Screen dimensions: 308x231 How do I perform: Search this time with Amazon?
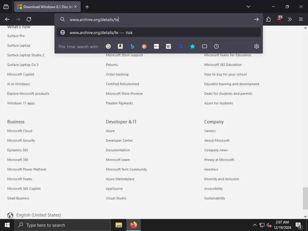point(120,46)
